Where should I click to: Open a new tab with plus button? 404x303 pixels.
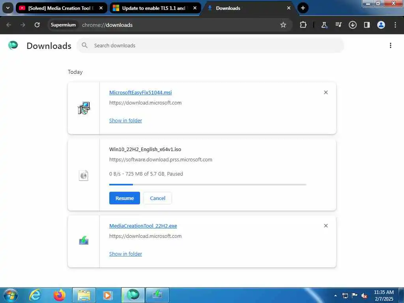point(303,8)
